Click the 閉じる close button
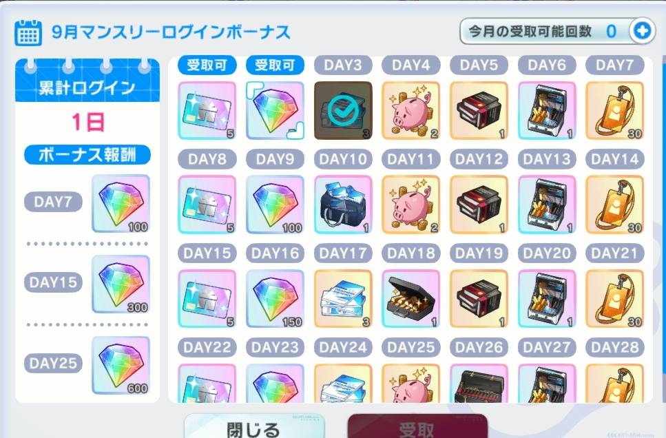Screen dimensions: 666x438 pos(253,426)
